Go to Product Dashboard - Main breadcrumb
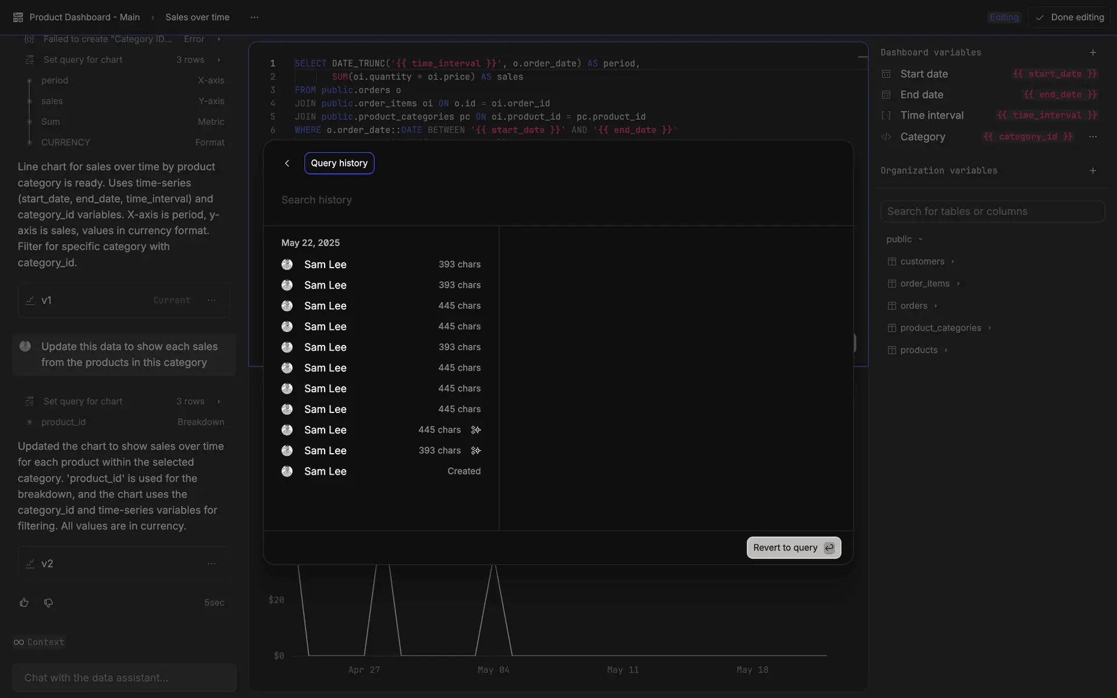Screen dimensions: 1117x698 84,17
